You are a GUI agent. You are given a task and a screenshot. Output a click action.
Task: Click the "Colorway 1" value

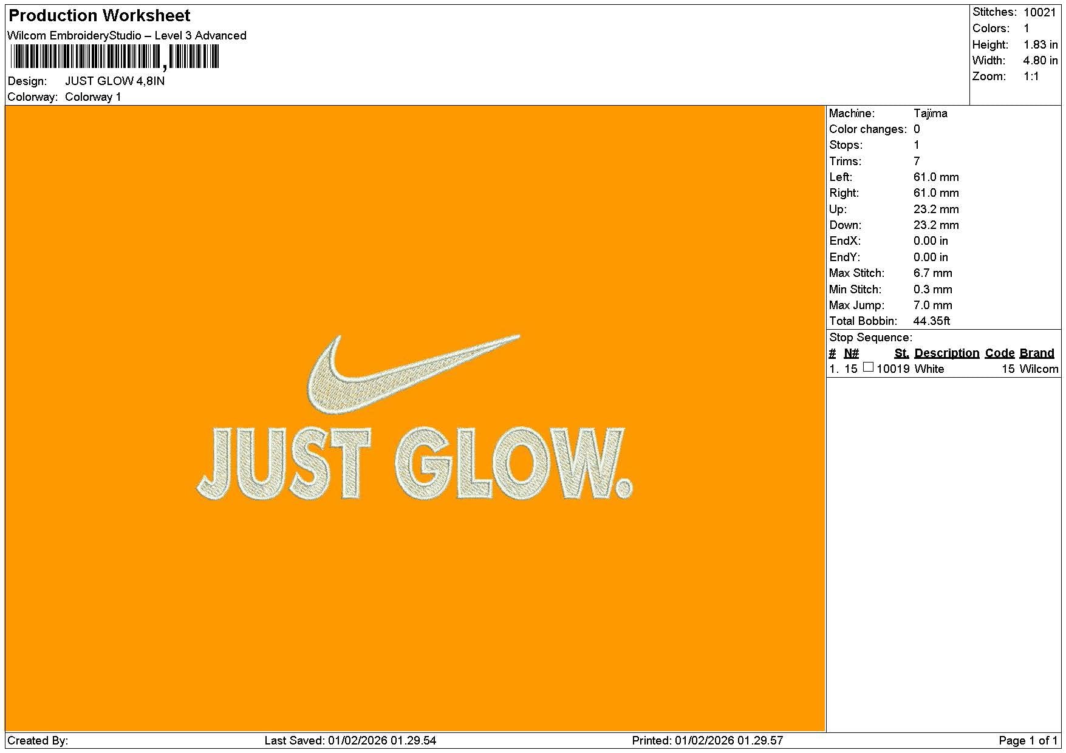(93, 97)
